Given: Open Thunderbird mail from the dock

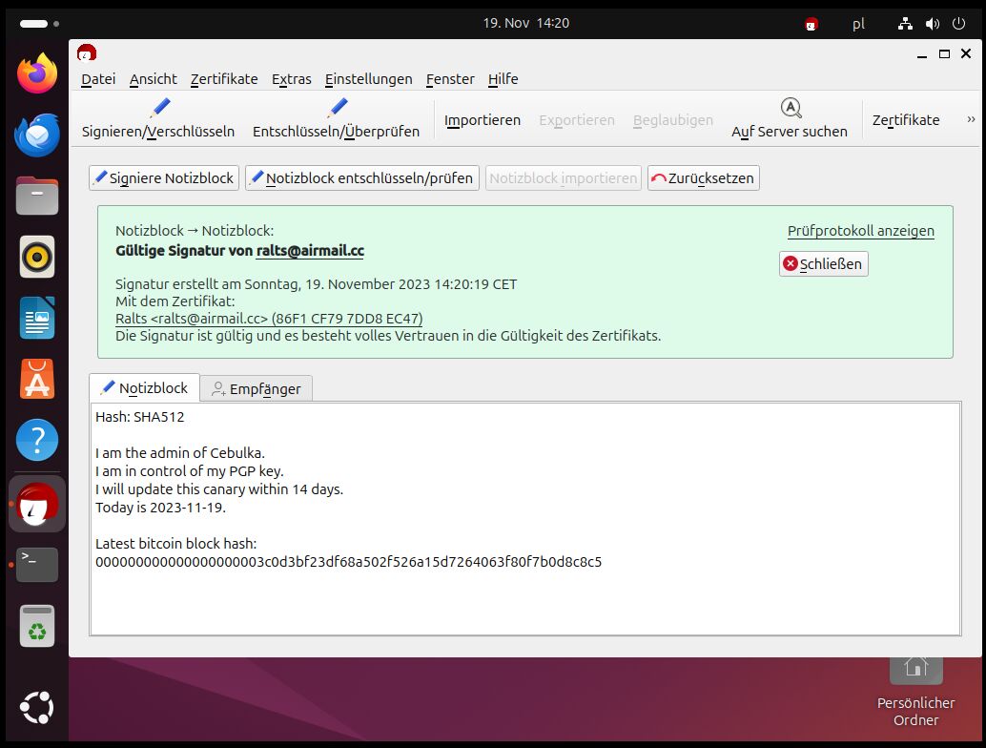Looking at the screenshot, I should pos(37,135).
